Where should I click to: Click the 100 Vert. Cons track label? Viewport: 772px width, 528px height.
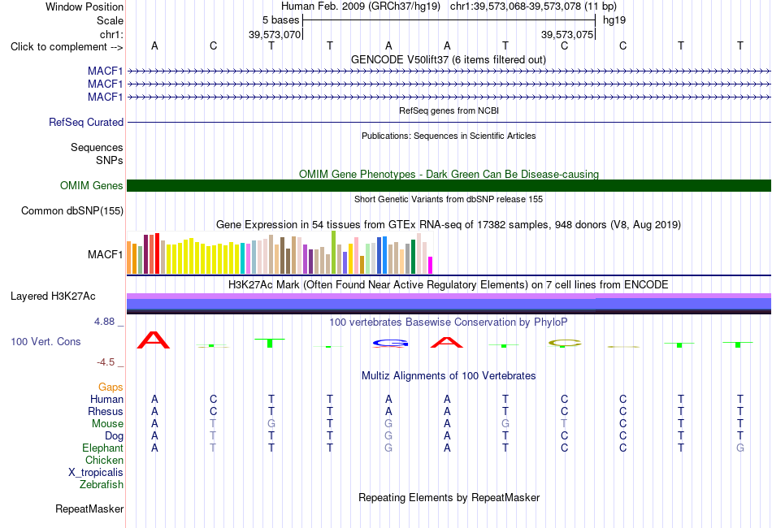(46, 341)
